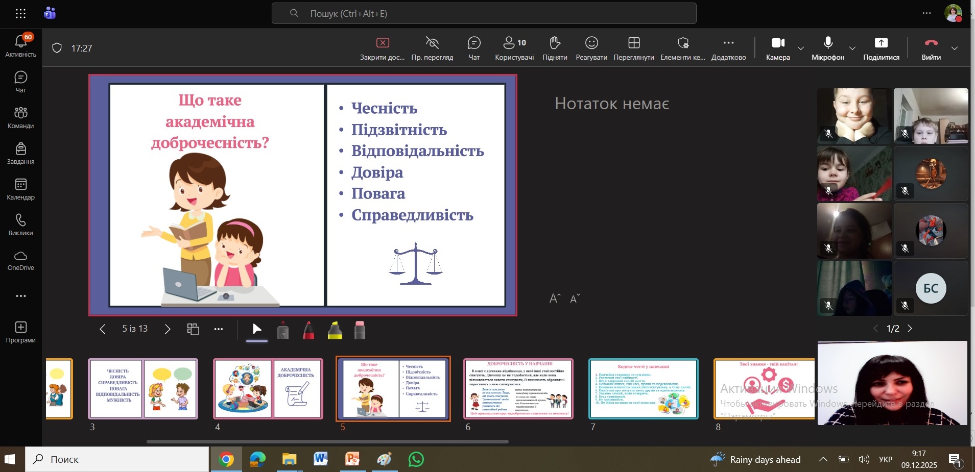The height and width of the screenshot is (472, 975).
Task: Open Assignments (Завдання) in sidebar
Action: [21, 154]
